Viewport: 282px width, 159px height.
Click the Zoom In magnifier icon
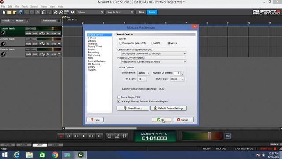(x=55, y=12)
